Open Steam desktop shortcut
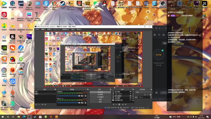 tap(63, 4)
